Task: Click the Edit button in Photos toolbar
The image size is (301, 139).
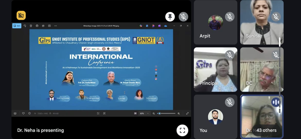Action: coord(17,26)
